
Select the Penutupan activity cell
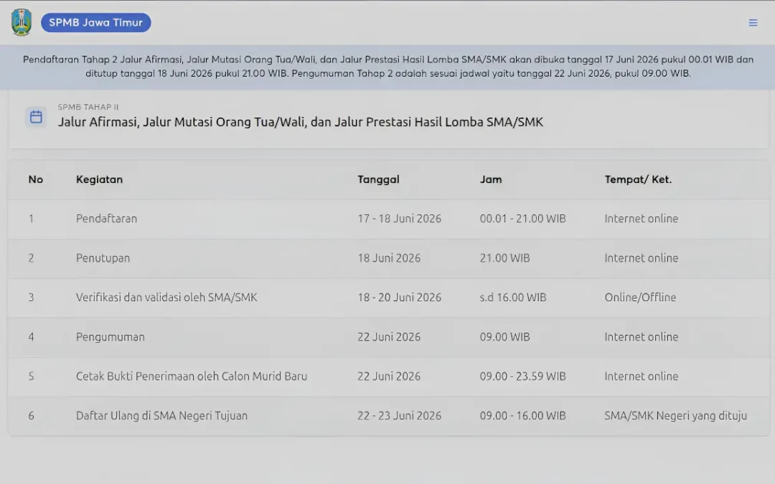103,258
